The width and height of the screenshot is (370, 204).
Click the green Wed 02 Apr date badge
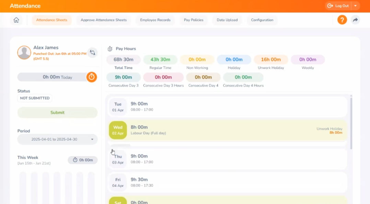click(x=118, y=130)
